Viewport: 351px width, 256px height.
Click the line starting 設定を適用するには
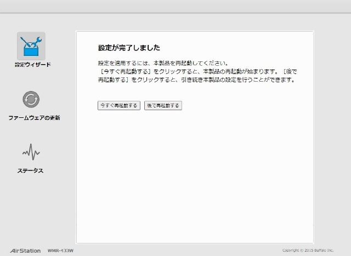[163, 64]
